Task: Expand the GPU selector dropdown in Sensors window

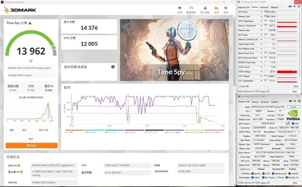Action: coord(271,91)
